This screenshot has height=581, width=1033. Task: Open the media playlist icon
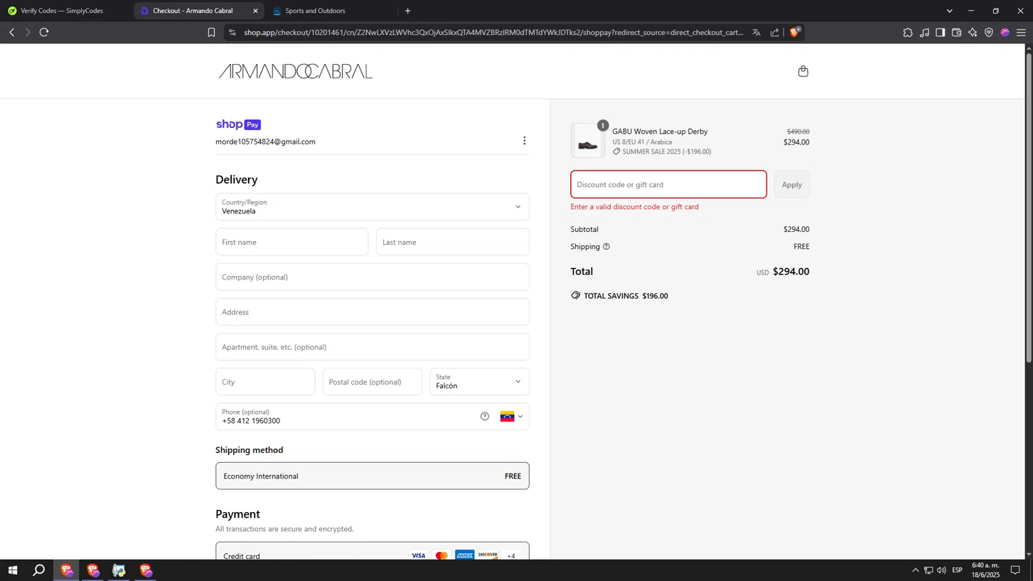[x=924, y=32]
